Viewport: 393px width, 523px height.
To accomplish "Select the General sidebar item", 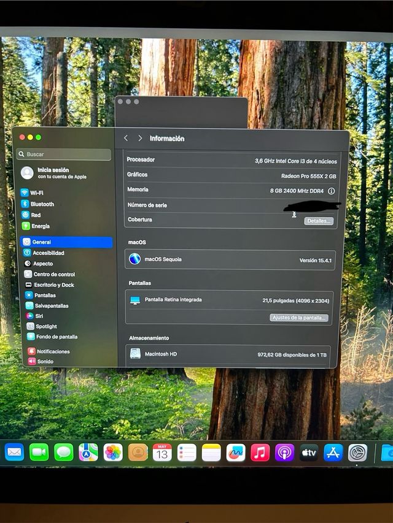I will coord(66,242).
